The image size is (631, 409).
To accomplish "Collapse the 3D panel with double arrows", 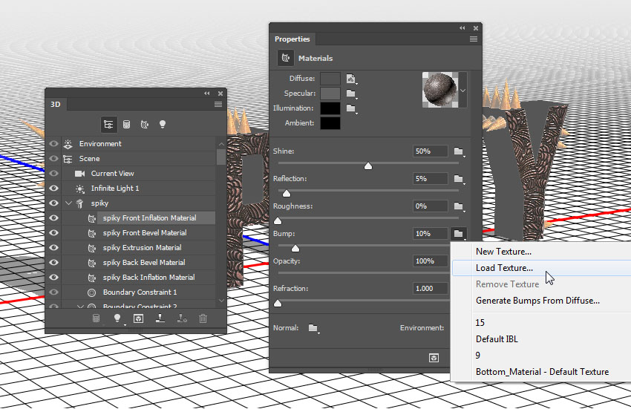I will pyautogui.click(x=207, y=94).
